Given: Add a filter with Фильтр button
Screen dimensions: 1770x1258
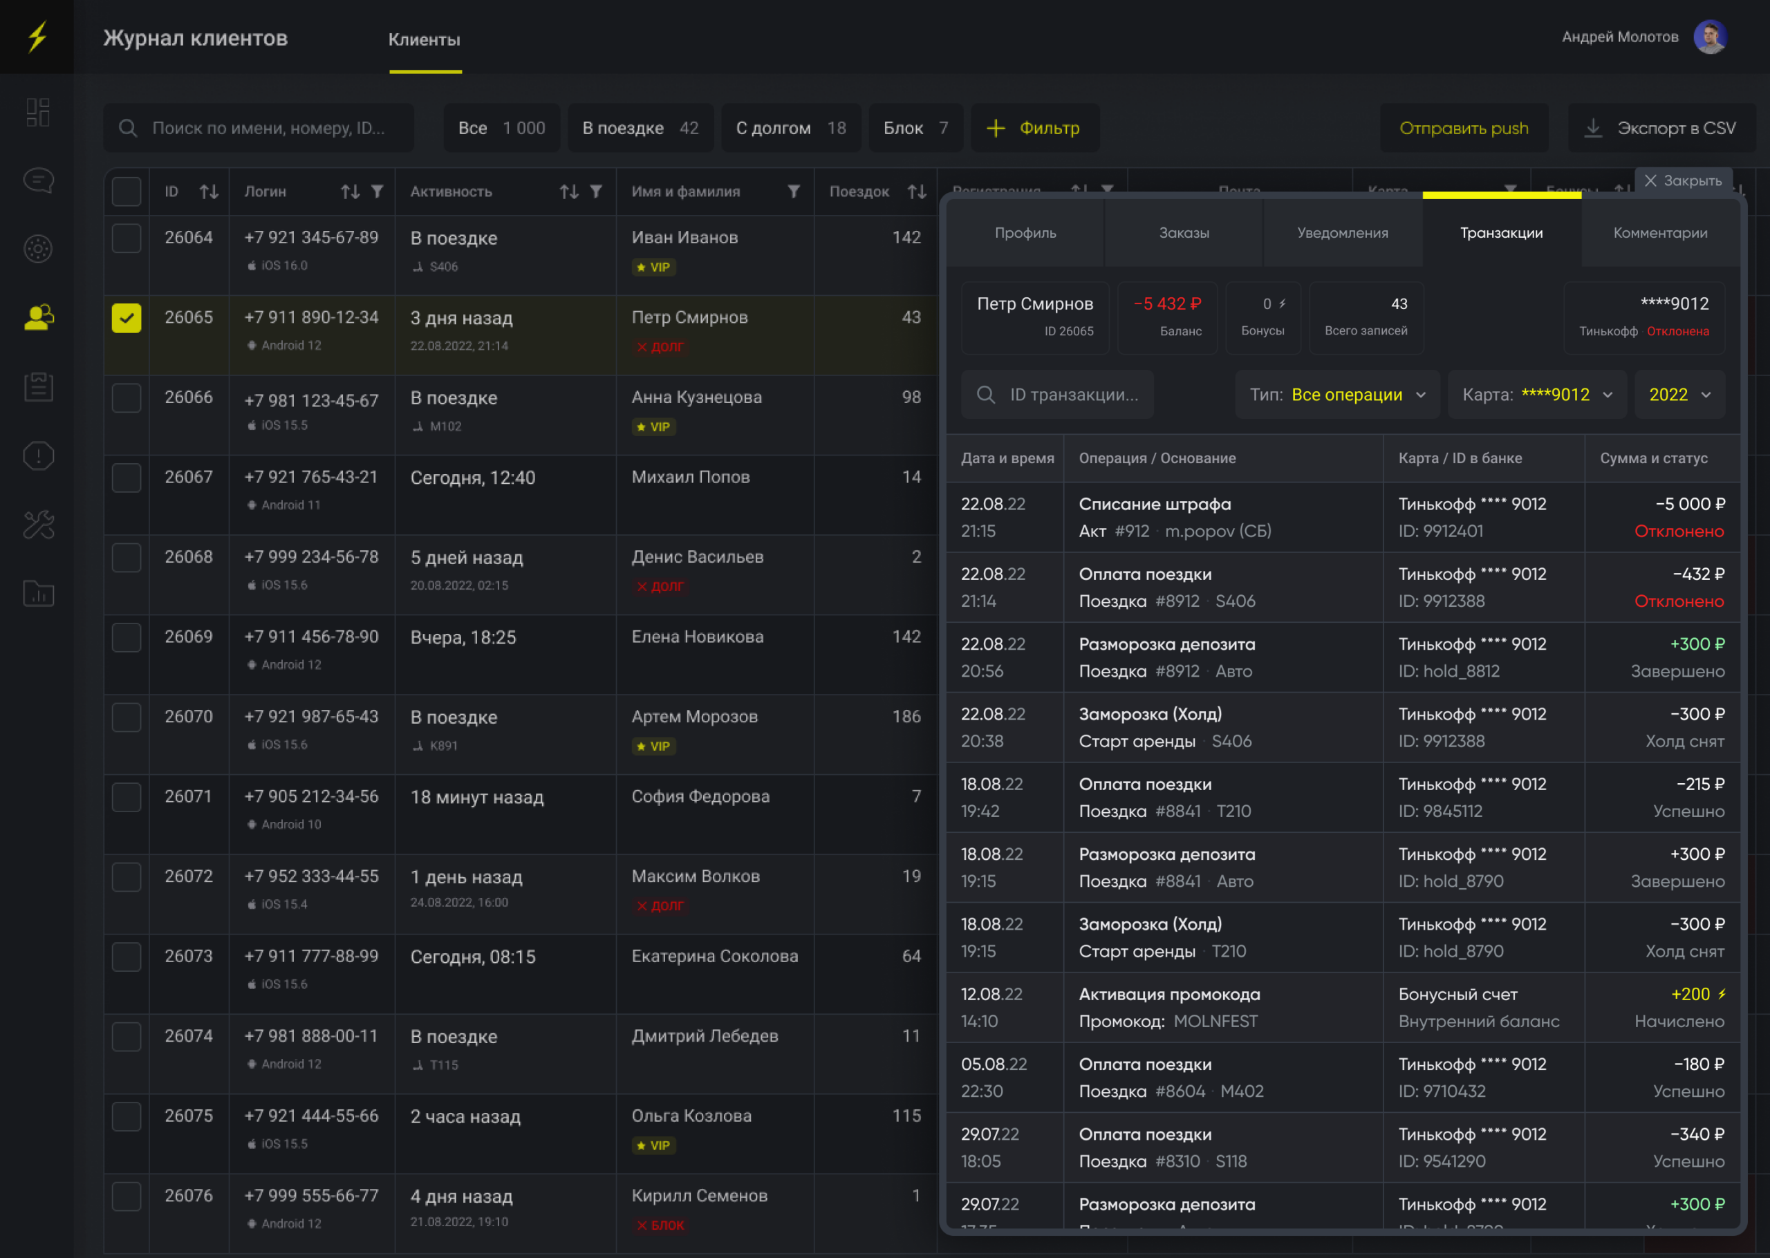Looking at the screenshot, I should pos(1035,128).
